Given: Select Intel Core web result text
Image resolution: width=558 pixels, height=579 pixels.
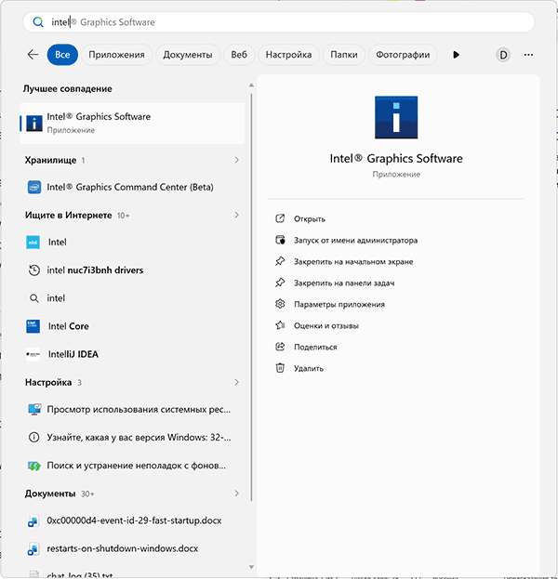Looking at the screenshot, I should pos(69,326).
